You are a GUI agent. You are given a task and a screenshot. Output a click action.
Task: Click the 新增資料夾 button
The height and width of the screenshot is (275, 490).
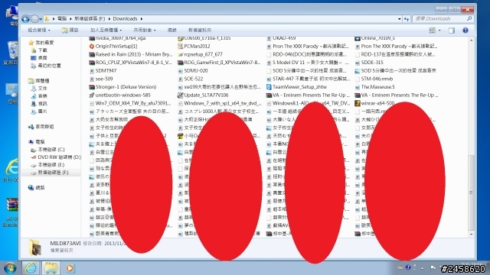click(200, 30)
